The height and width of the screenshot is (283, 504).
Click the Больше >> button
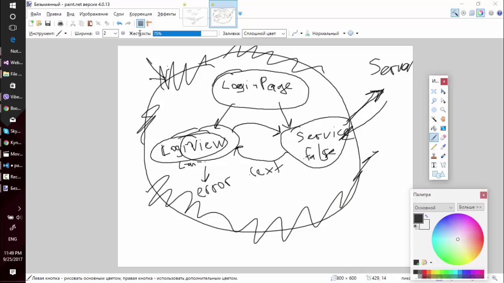470,207
